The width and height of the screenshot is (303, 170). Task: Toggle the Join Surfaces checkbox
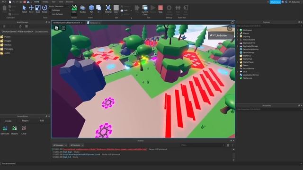tap(56, 14)
